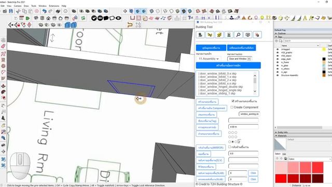Collapse the Tags panel
The width and height of the screenshot is (332, 187).
click(x=276, y=37)
